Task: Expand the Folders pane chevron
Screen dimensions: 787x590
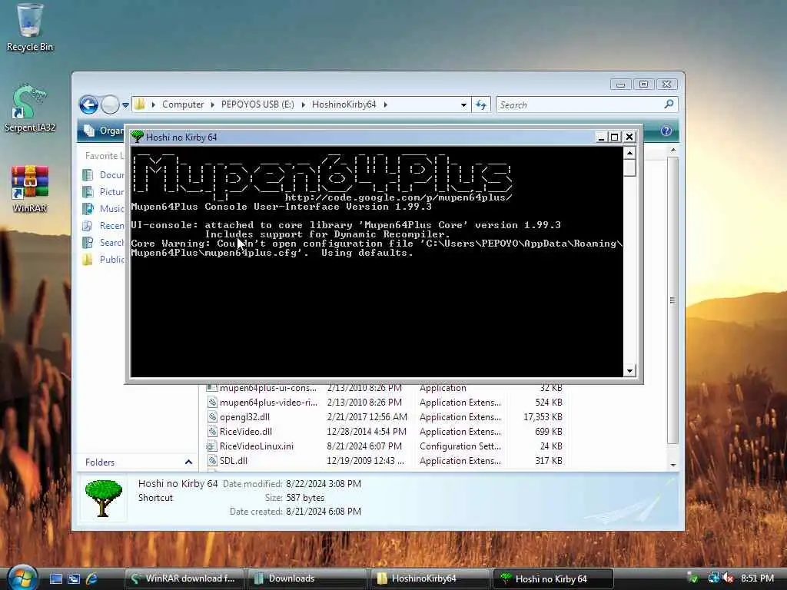Action: click(x=188, y=462)
